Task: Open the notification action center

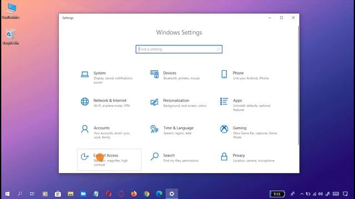Action: (345, 194)
